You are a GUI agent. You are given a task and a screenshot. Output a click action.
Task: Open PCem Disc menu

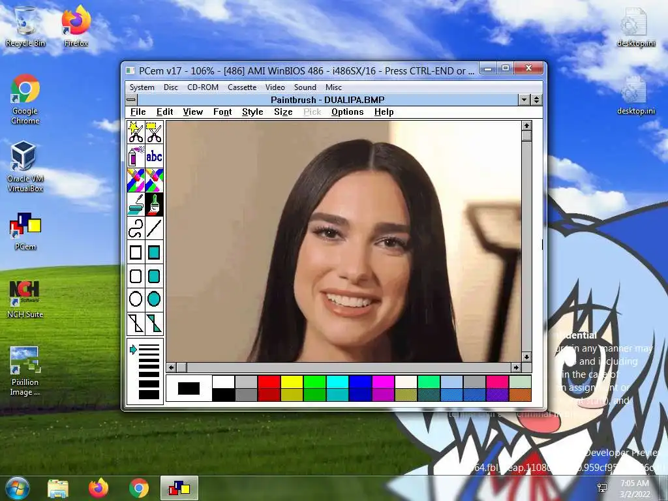(x=170, y=87)
